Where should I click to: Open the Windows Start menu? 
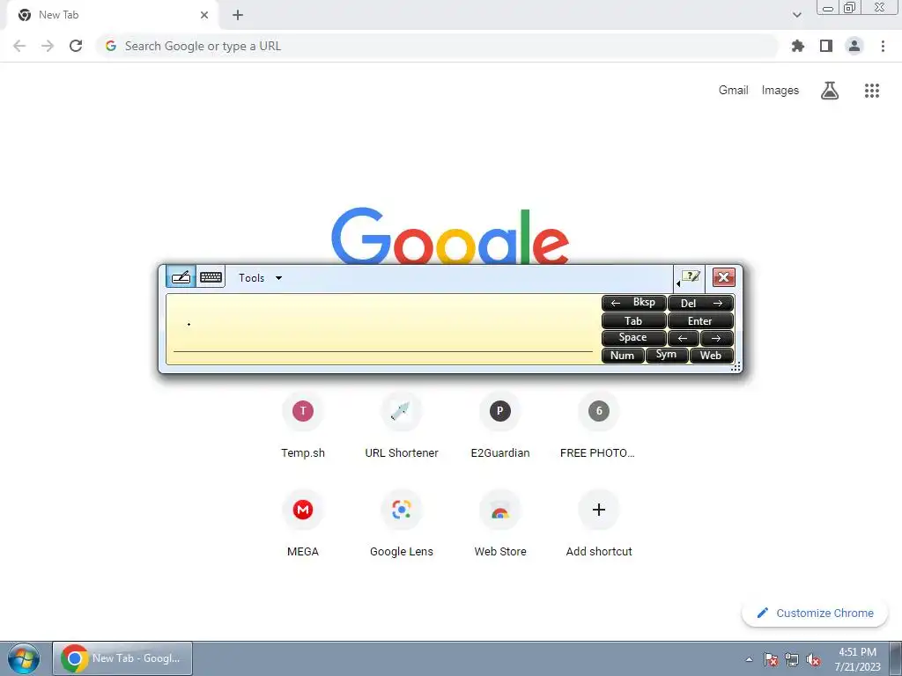coord(24,658)
